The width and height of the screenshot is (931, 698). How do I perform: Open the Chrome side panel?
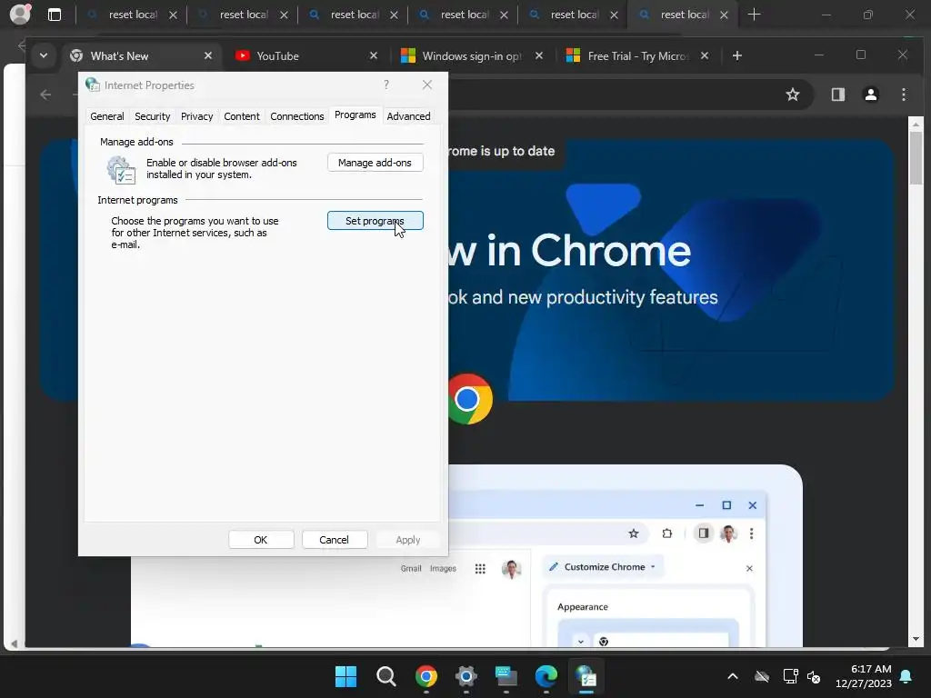(837, 95)
